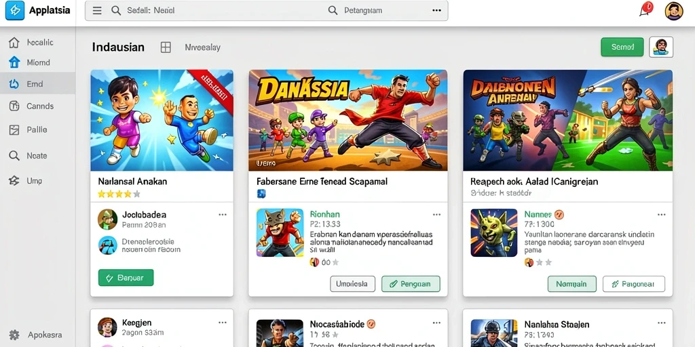Open overflow dots in top search bar

click(436, 11)
